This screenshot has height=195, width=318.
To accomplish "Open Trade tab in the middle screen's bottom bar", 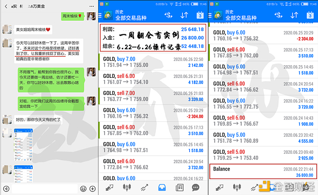I will 144,188.
